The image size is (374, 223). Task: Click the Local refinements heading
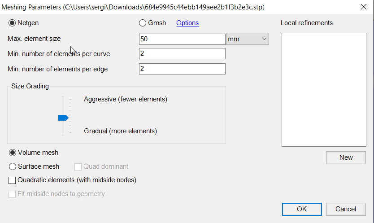coord(306,23)
